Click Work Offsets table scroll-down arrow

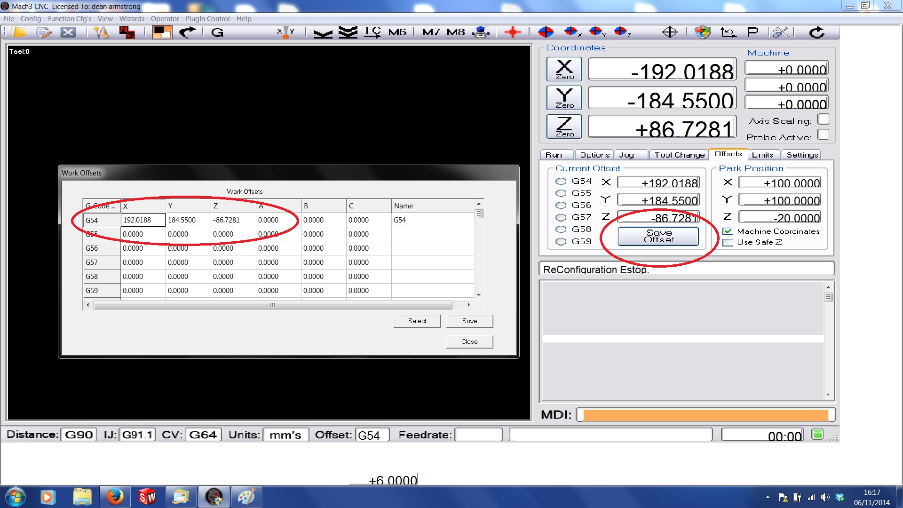(479, 295)
